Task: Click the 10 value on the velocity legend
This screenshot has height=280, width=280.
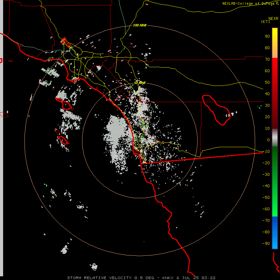Action: click(x=267, y=128)
